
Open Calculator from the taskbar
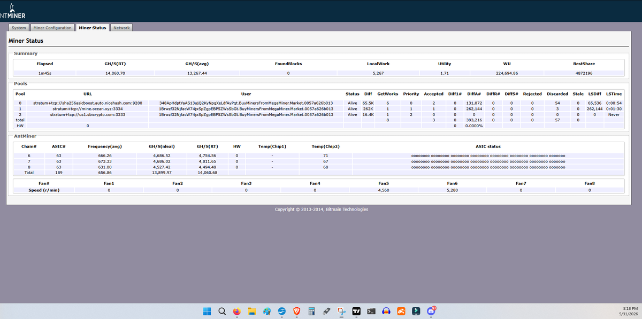click(311, 311)
